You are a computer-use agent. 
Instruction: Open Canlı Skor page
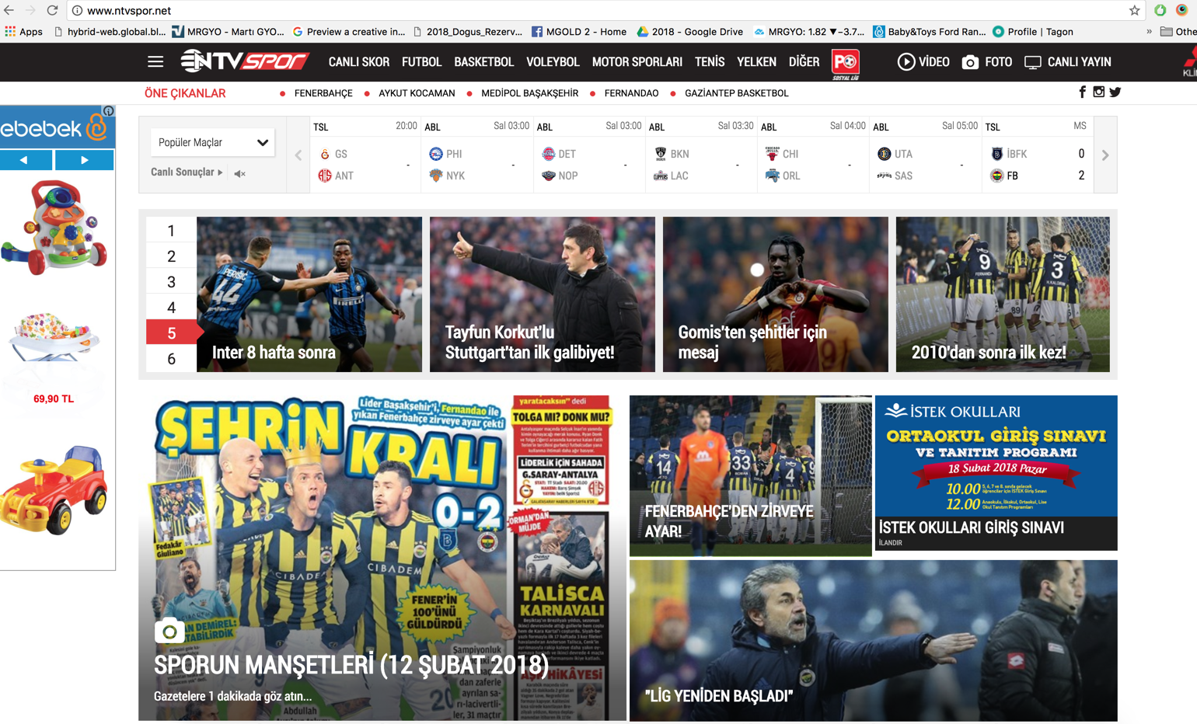359,62
